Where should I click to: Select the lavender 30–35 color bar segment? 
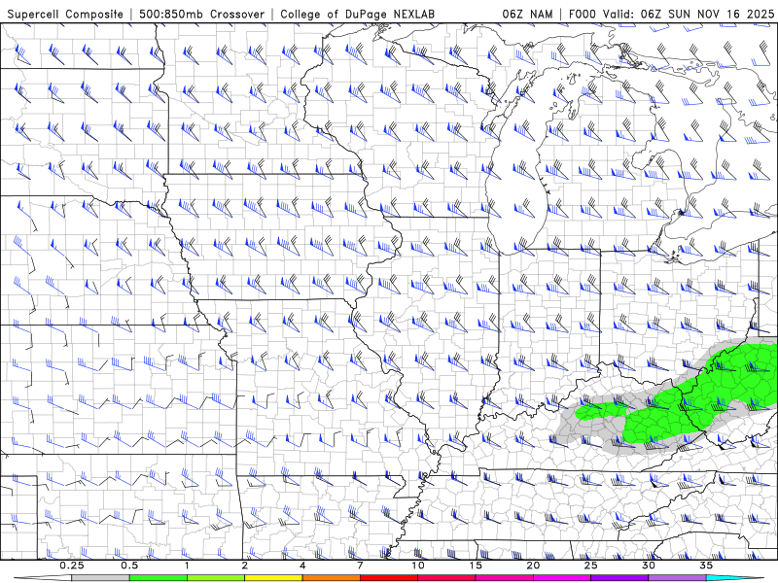click(677, 578)
